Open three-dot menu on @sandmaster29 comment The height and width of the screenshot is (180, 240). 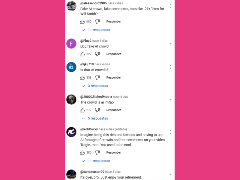[x=171, y=175]
